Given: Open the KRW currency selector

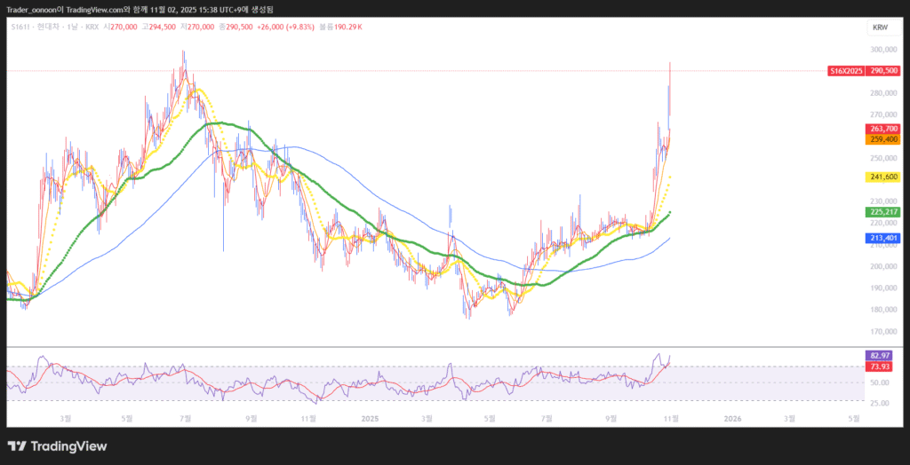Looking at the screenshot, I should pos(880,28).
